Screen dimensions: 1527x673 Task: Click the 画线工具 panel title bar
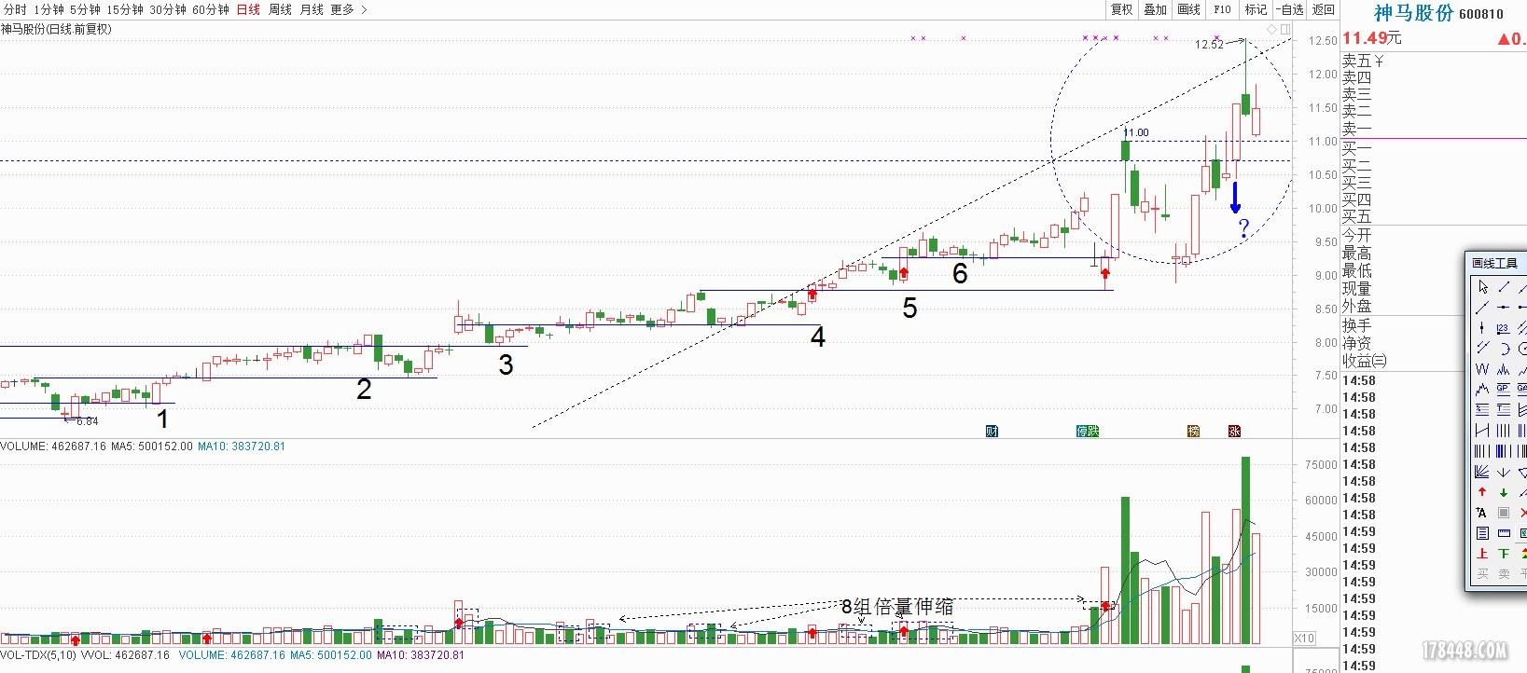coord(1496,263)
